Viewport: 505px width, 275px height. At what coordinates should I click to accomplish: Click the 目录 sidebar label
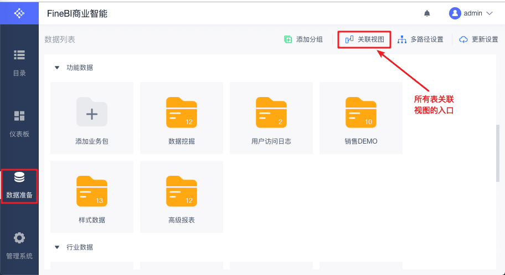(x=19, y=73)
